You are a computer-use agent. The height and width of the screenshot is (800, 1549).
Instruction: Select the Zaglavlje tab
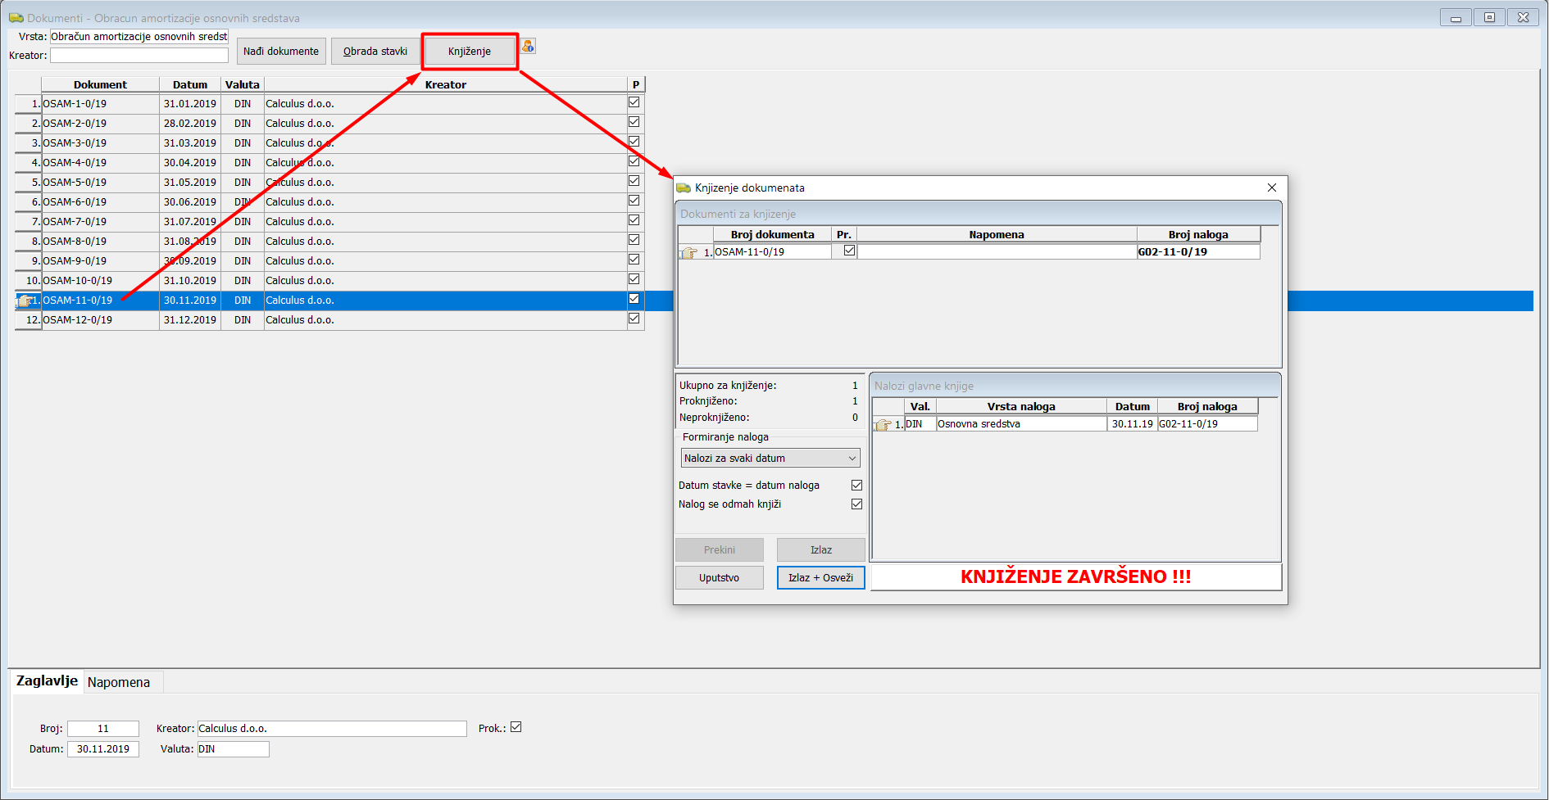[47, 681]
